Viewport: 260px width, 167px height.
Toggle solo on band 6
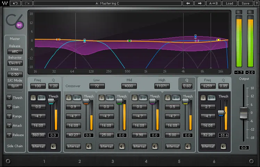[x=203, y=98]
